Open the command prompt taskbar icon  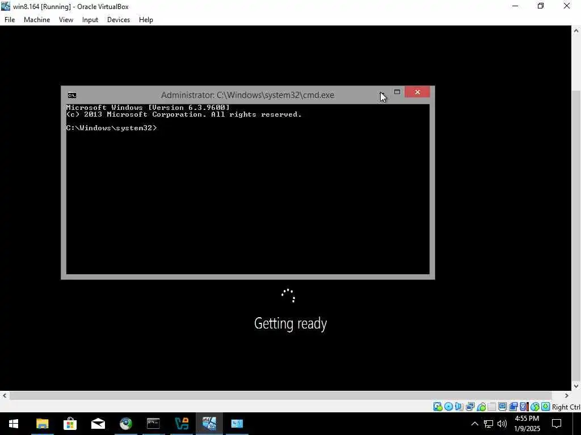[x=153, y=424]
